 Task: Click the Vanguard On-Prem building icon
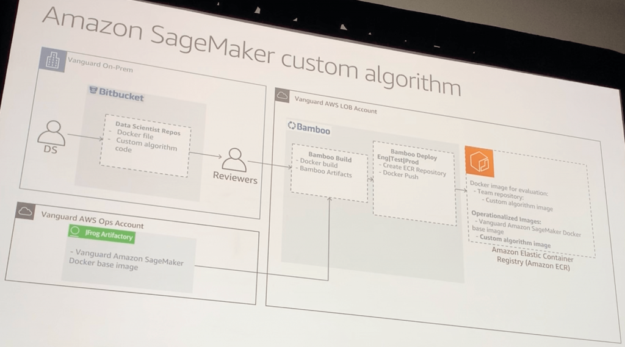coord(52,60)
